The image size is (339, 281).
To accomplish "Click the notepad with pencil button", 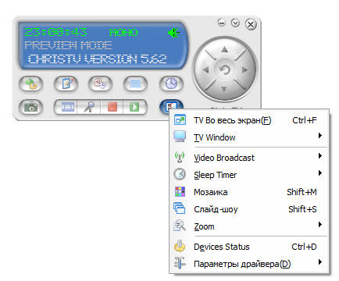I will [x=66, y=84].
